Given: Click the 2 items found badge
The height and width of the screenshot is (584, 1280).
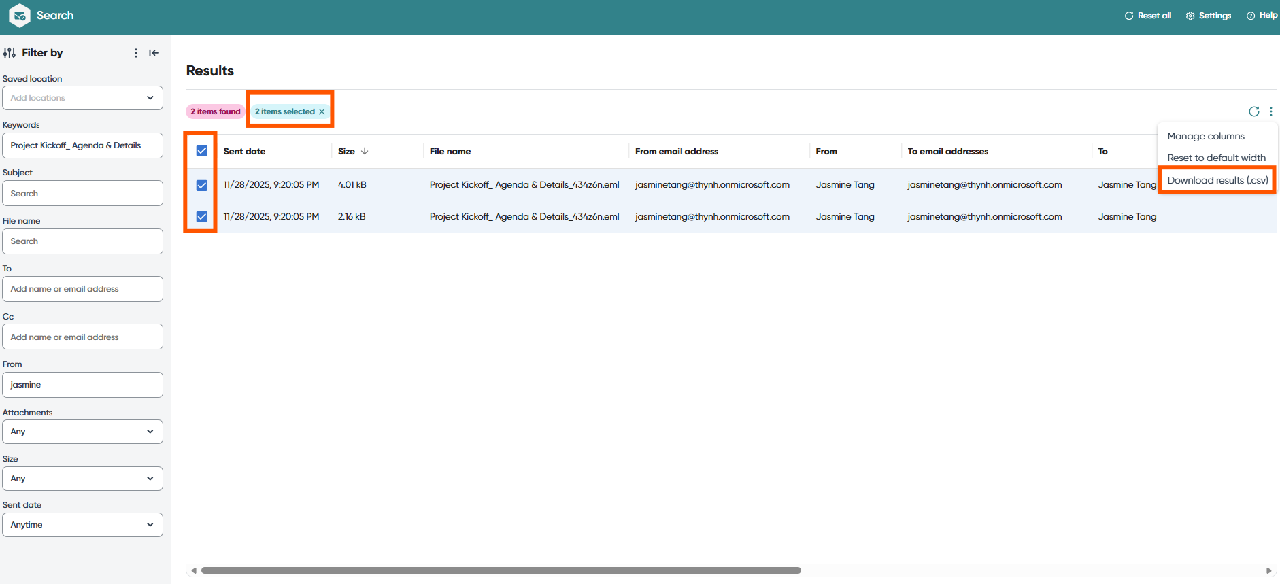Looking at the screenshot, I should click(x=215, y=111).
